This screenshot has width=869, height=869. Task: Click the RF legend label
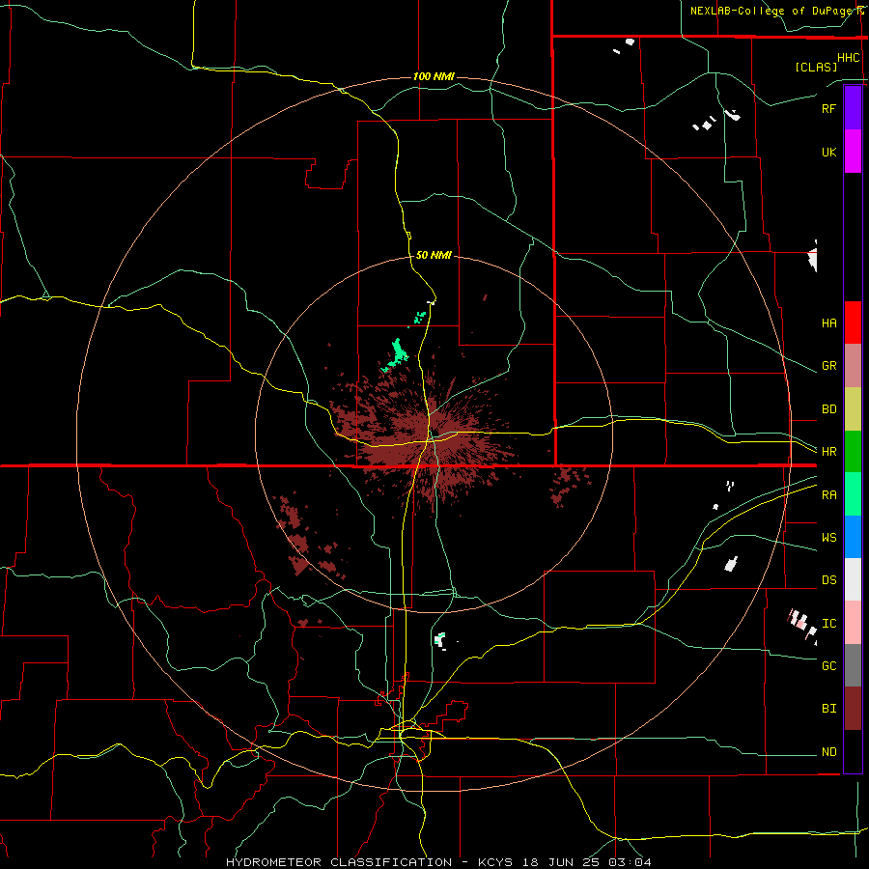click(x=828, y=108)
